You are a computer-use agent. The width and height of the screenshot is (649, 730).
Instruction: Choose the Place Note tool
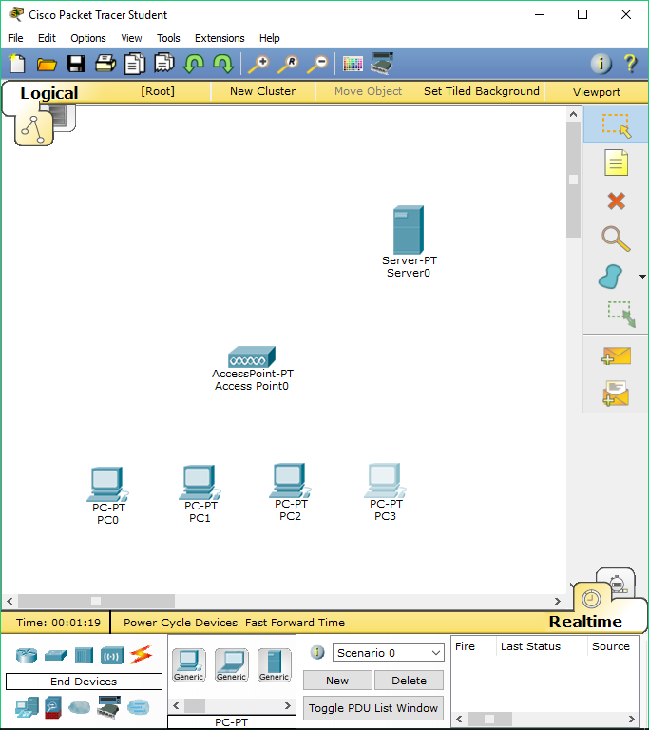tap(616, 163)
